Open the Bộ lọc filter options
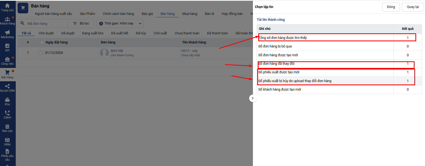This screenshot has height=166, width=425. [81, 23]
